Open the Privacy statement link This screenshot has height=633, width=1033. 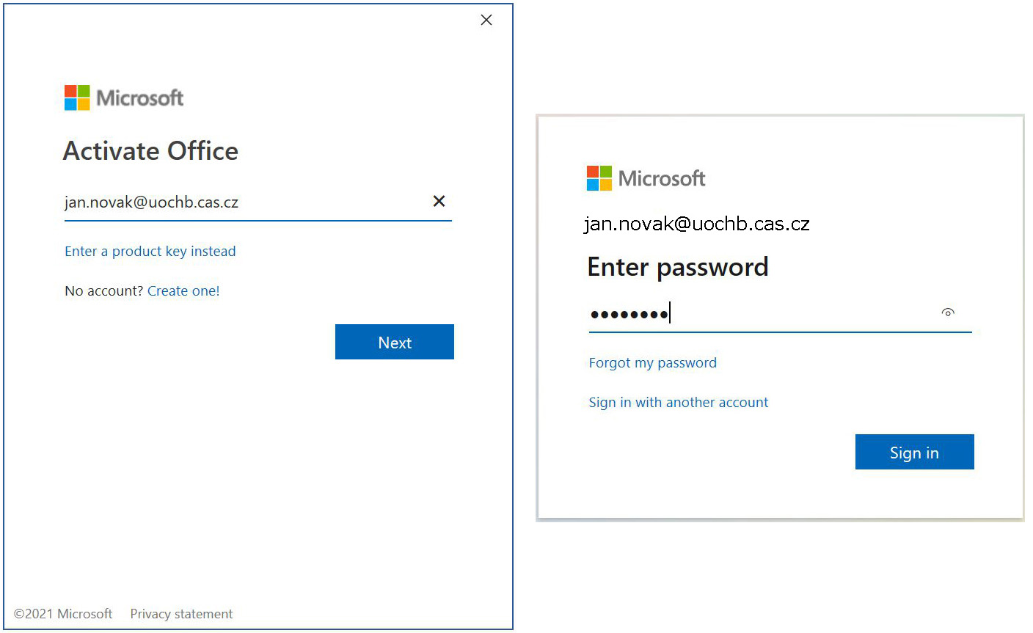(181, 614)
